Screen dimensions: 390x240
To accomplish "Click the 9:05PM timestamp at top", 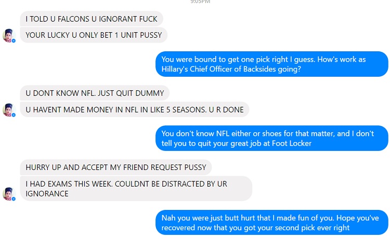I will coord(200,2).
